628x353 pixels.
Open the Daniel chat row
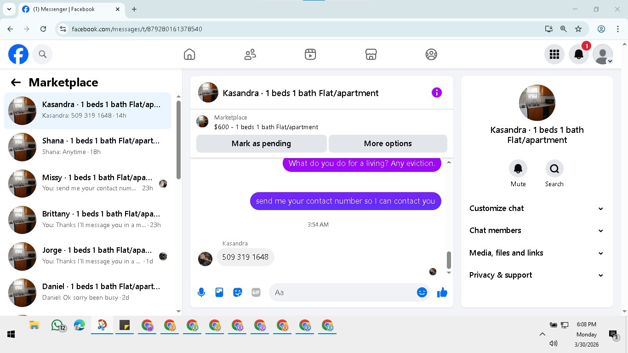click(87, 292)
